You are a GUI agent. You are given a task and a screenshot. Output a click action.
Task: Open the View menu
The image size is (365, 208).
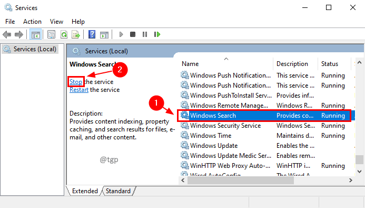click(x=56, y=22)
